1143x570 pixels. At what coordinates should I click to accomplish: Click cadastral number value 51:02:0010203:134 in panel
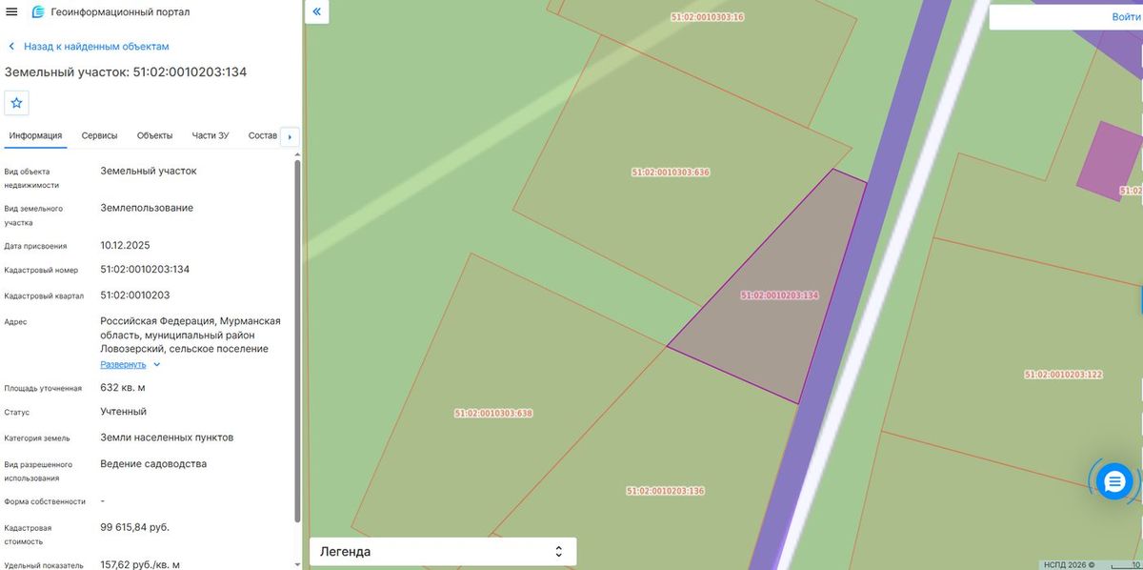coord(145,270)
